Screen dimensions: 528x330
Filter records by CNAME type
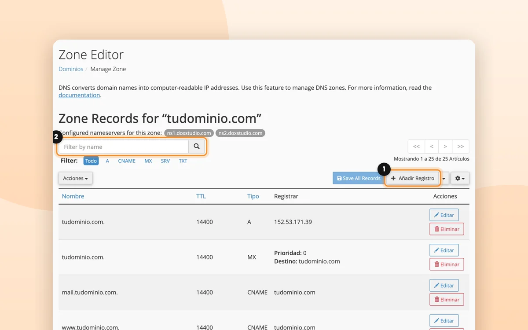coord(127,161)
